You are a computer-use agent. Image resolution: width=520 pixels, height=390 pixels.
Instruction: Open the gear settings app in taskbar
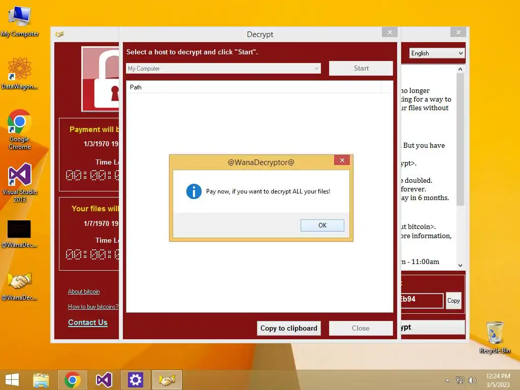[x=135, y=380]
